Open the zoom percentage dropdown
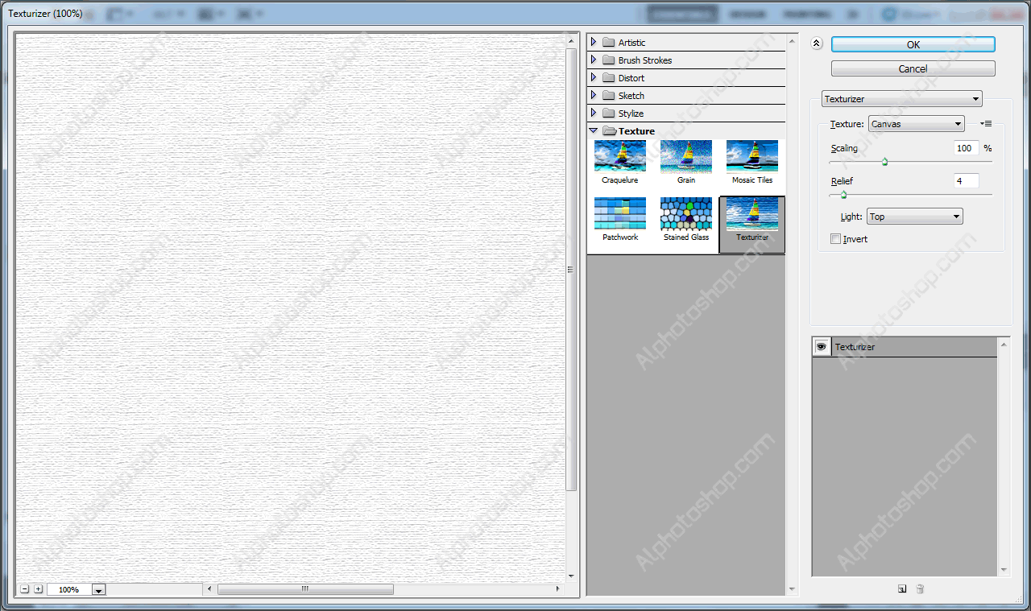The image size is (1031, 611). [x=99, y=590]
